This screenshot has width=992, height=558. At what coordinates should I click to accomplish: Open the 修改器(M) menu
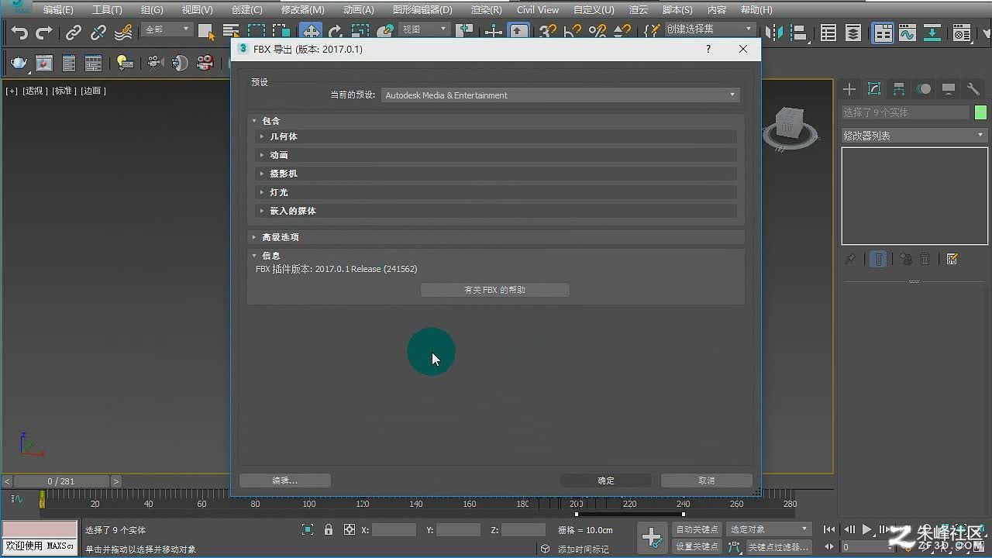click(302, 10)
